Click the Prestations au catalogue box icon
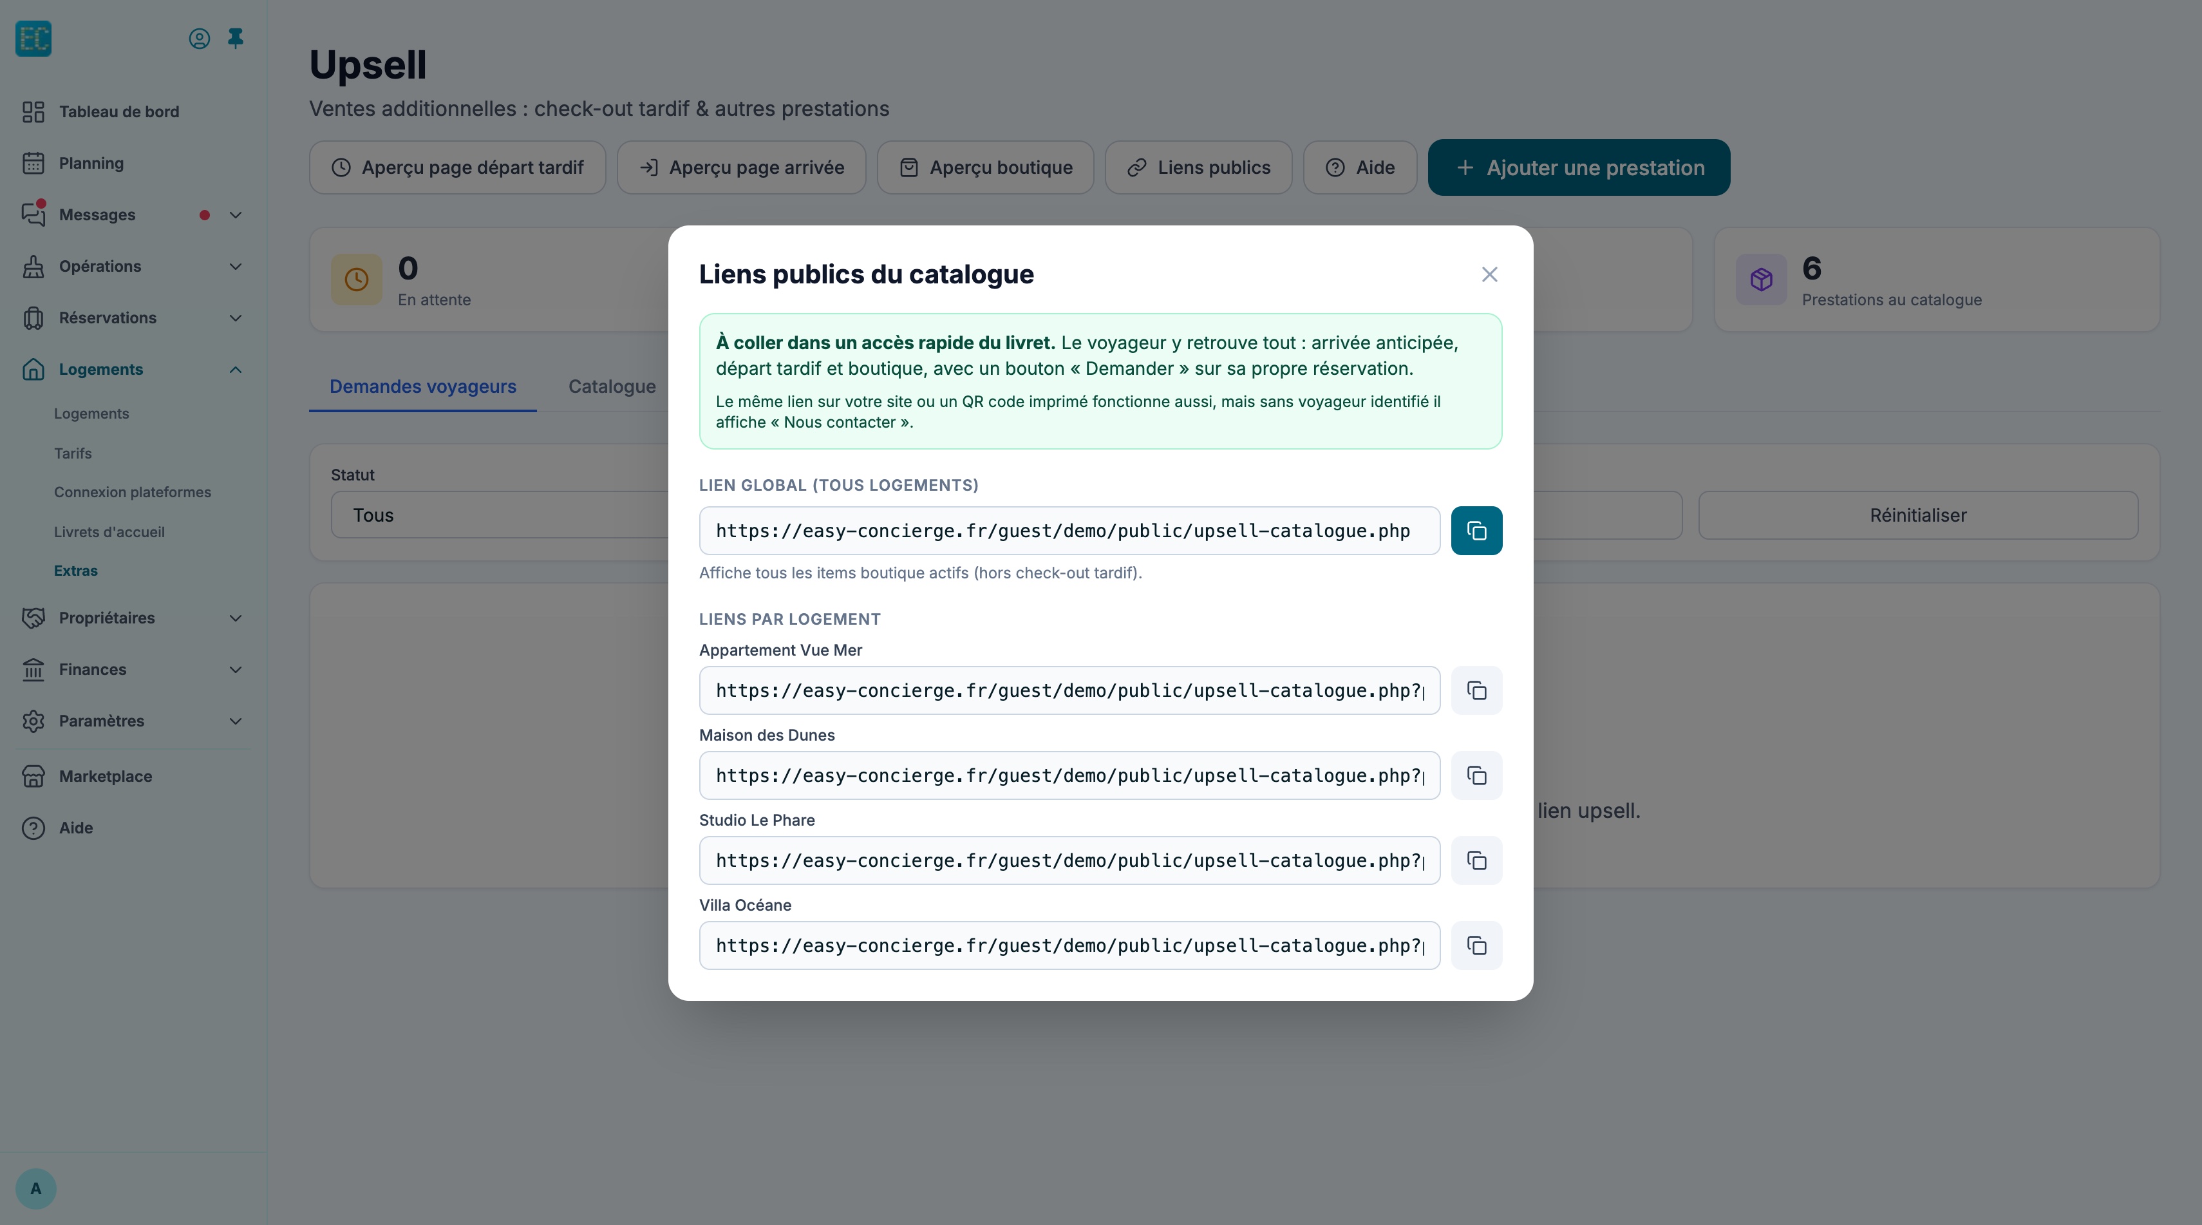The width and height of the screenshot is (2202, 1225). click(1761, 280)
